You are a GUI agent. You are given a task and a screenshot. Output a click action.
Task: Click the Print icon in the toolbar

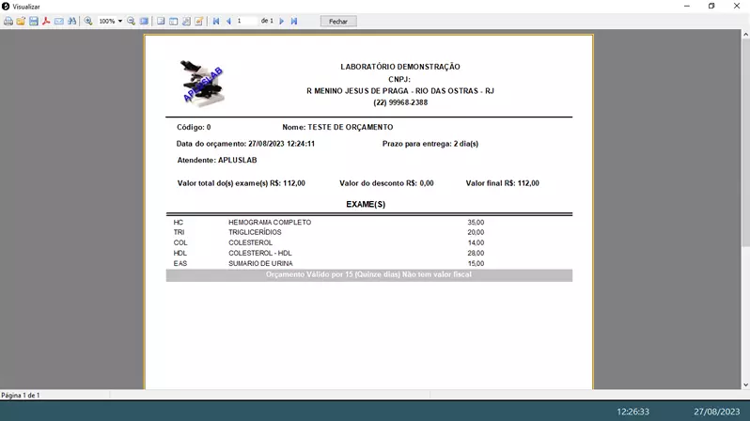[8, 21]
